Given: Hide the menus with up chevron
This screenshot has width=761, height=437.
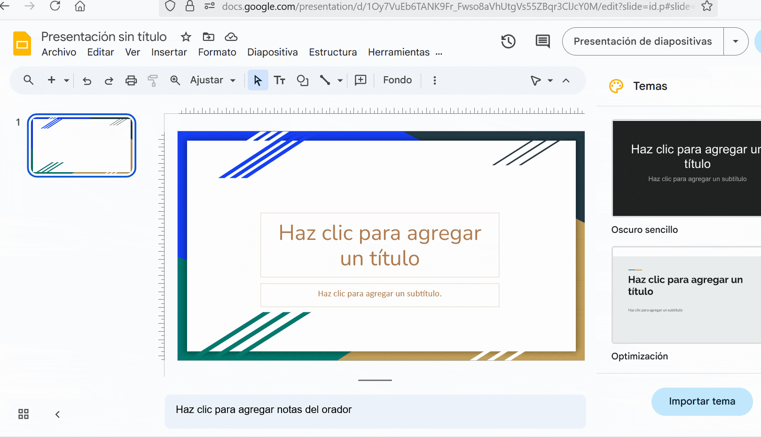Looking at the screenshot, I should [566, 80].
